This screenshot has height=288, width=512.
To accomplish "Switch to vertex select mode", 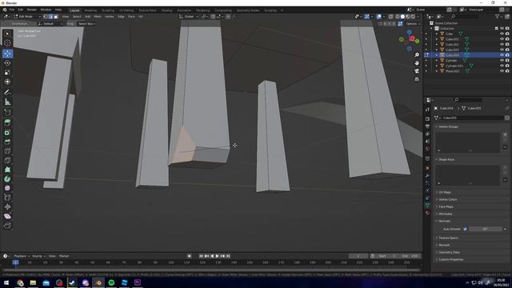I will point(46,16).
